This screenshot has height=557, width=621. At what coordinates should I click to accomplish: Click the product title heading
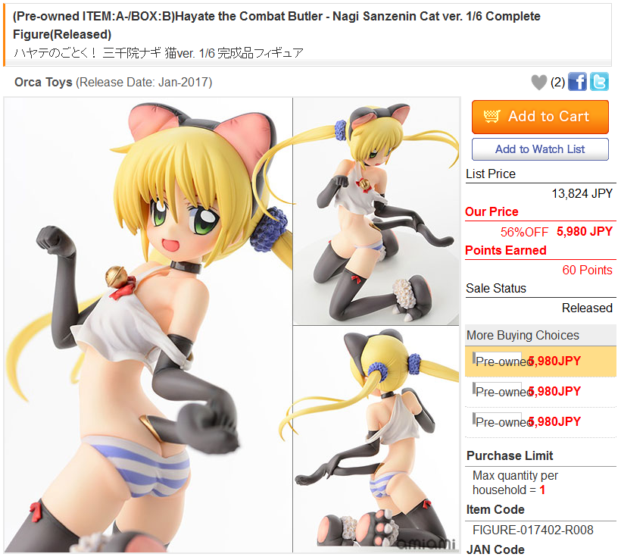pos(276,25)
